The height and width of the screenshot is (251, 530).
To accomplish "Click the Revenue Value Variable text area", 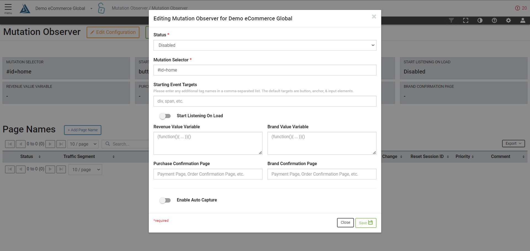I will tap(208, 143).
